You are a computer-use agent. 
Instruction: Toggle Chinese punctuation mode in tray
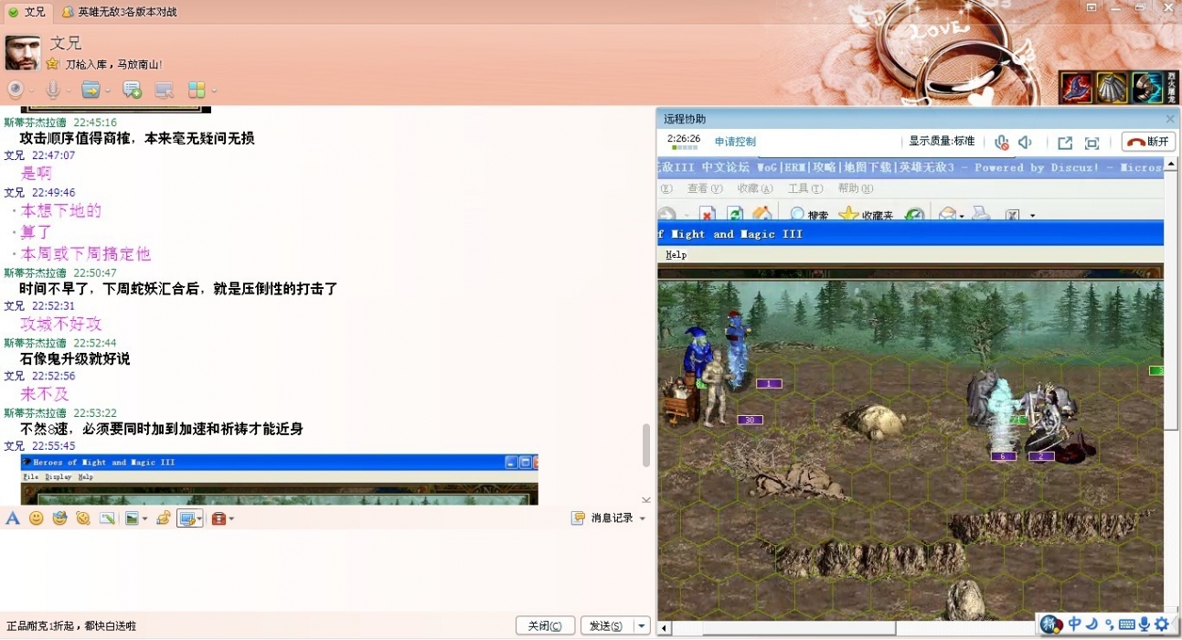1109,625
